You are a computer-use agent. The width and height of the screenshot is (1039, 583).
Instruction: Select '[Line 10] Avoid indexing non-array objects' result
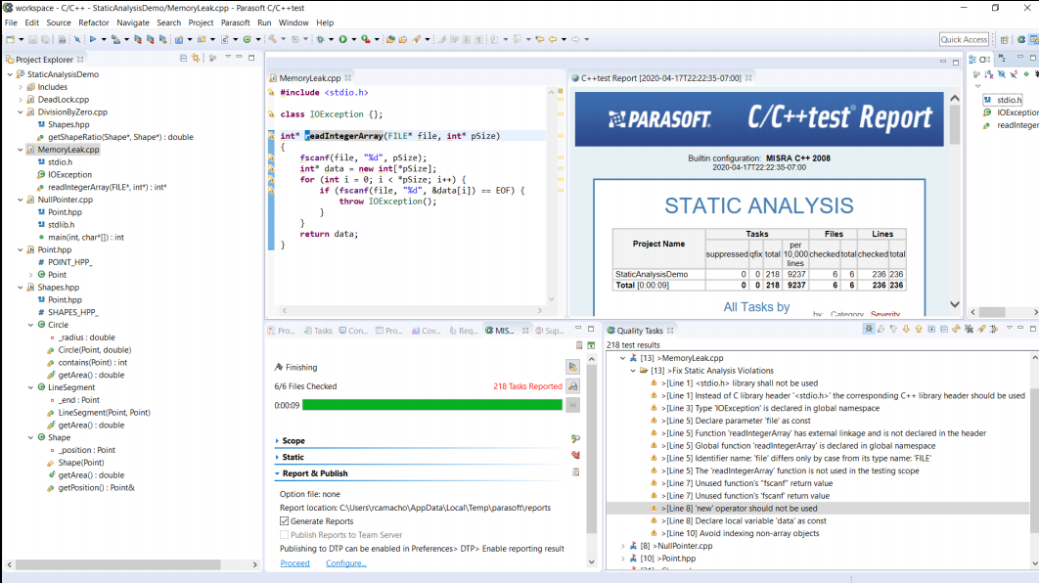743,533
